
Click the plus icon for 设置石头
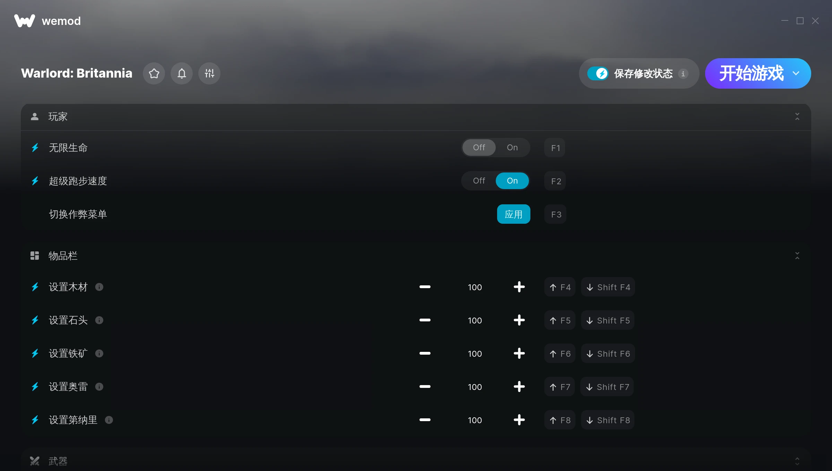click(x=519, y=320)
